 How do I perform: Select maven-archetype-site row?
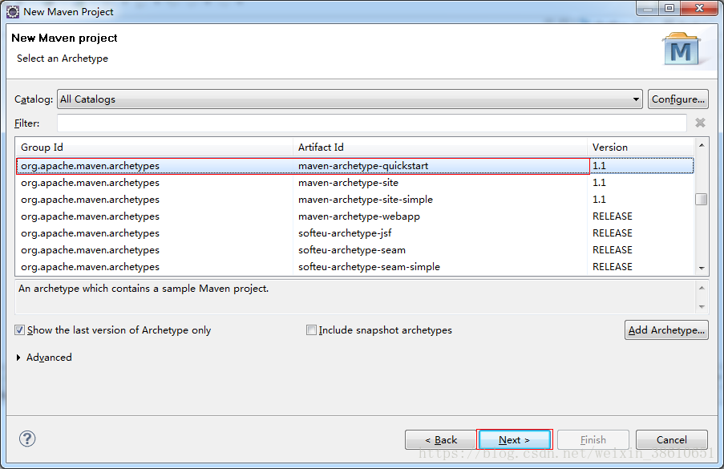coord(354,183)
